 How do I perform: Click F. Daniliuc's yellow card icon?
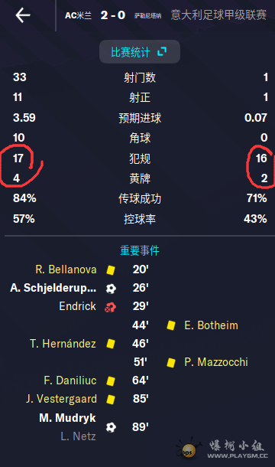[111, 381]
